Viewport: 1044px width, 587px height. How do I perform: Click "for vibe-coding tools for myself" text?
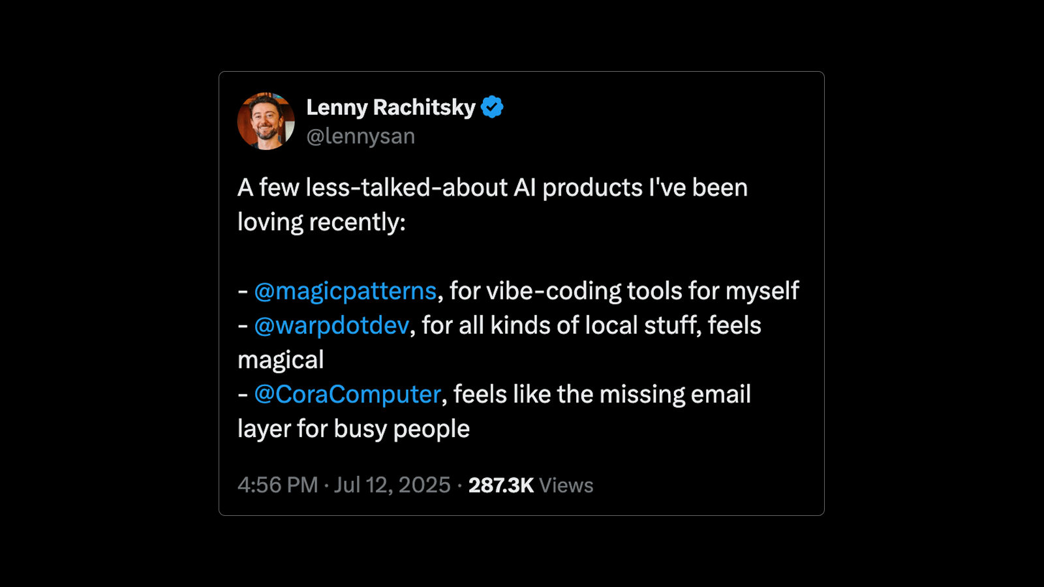pyautogui.click(x=624, y=291)
